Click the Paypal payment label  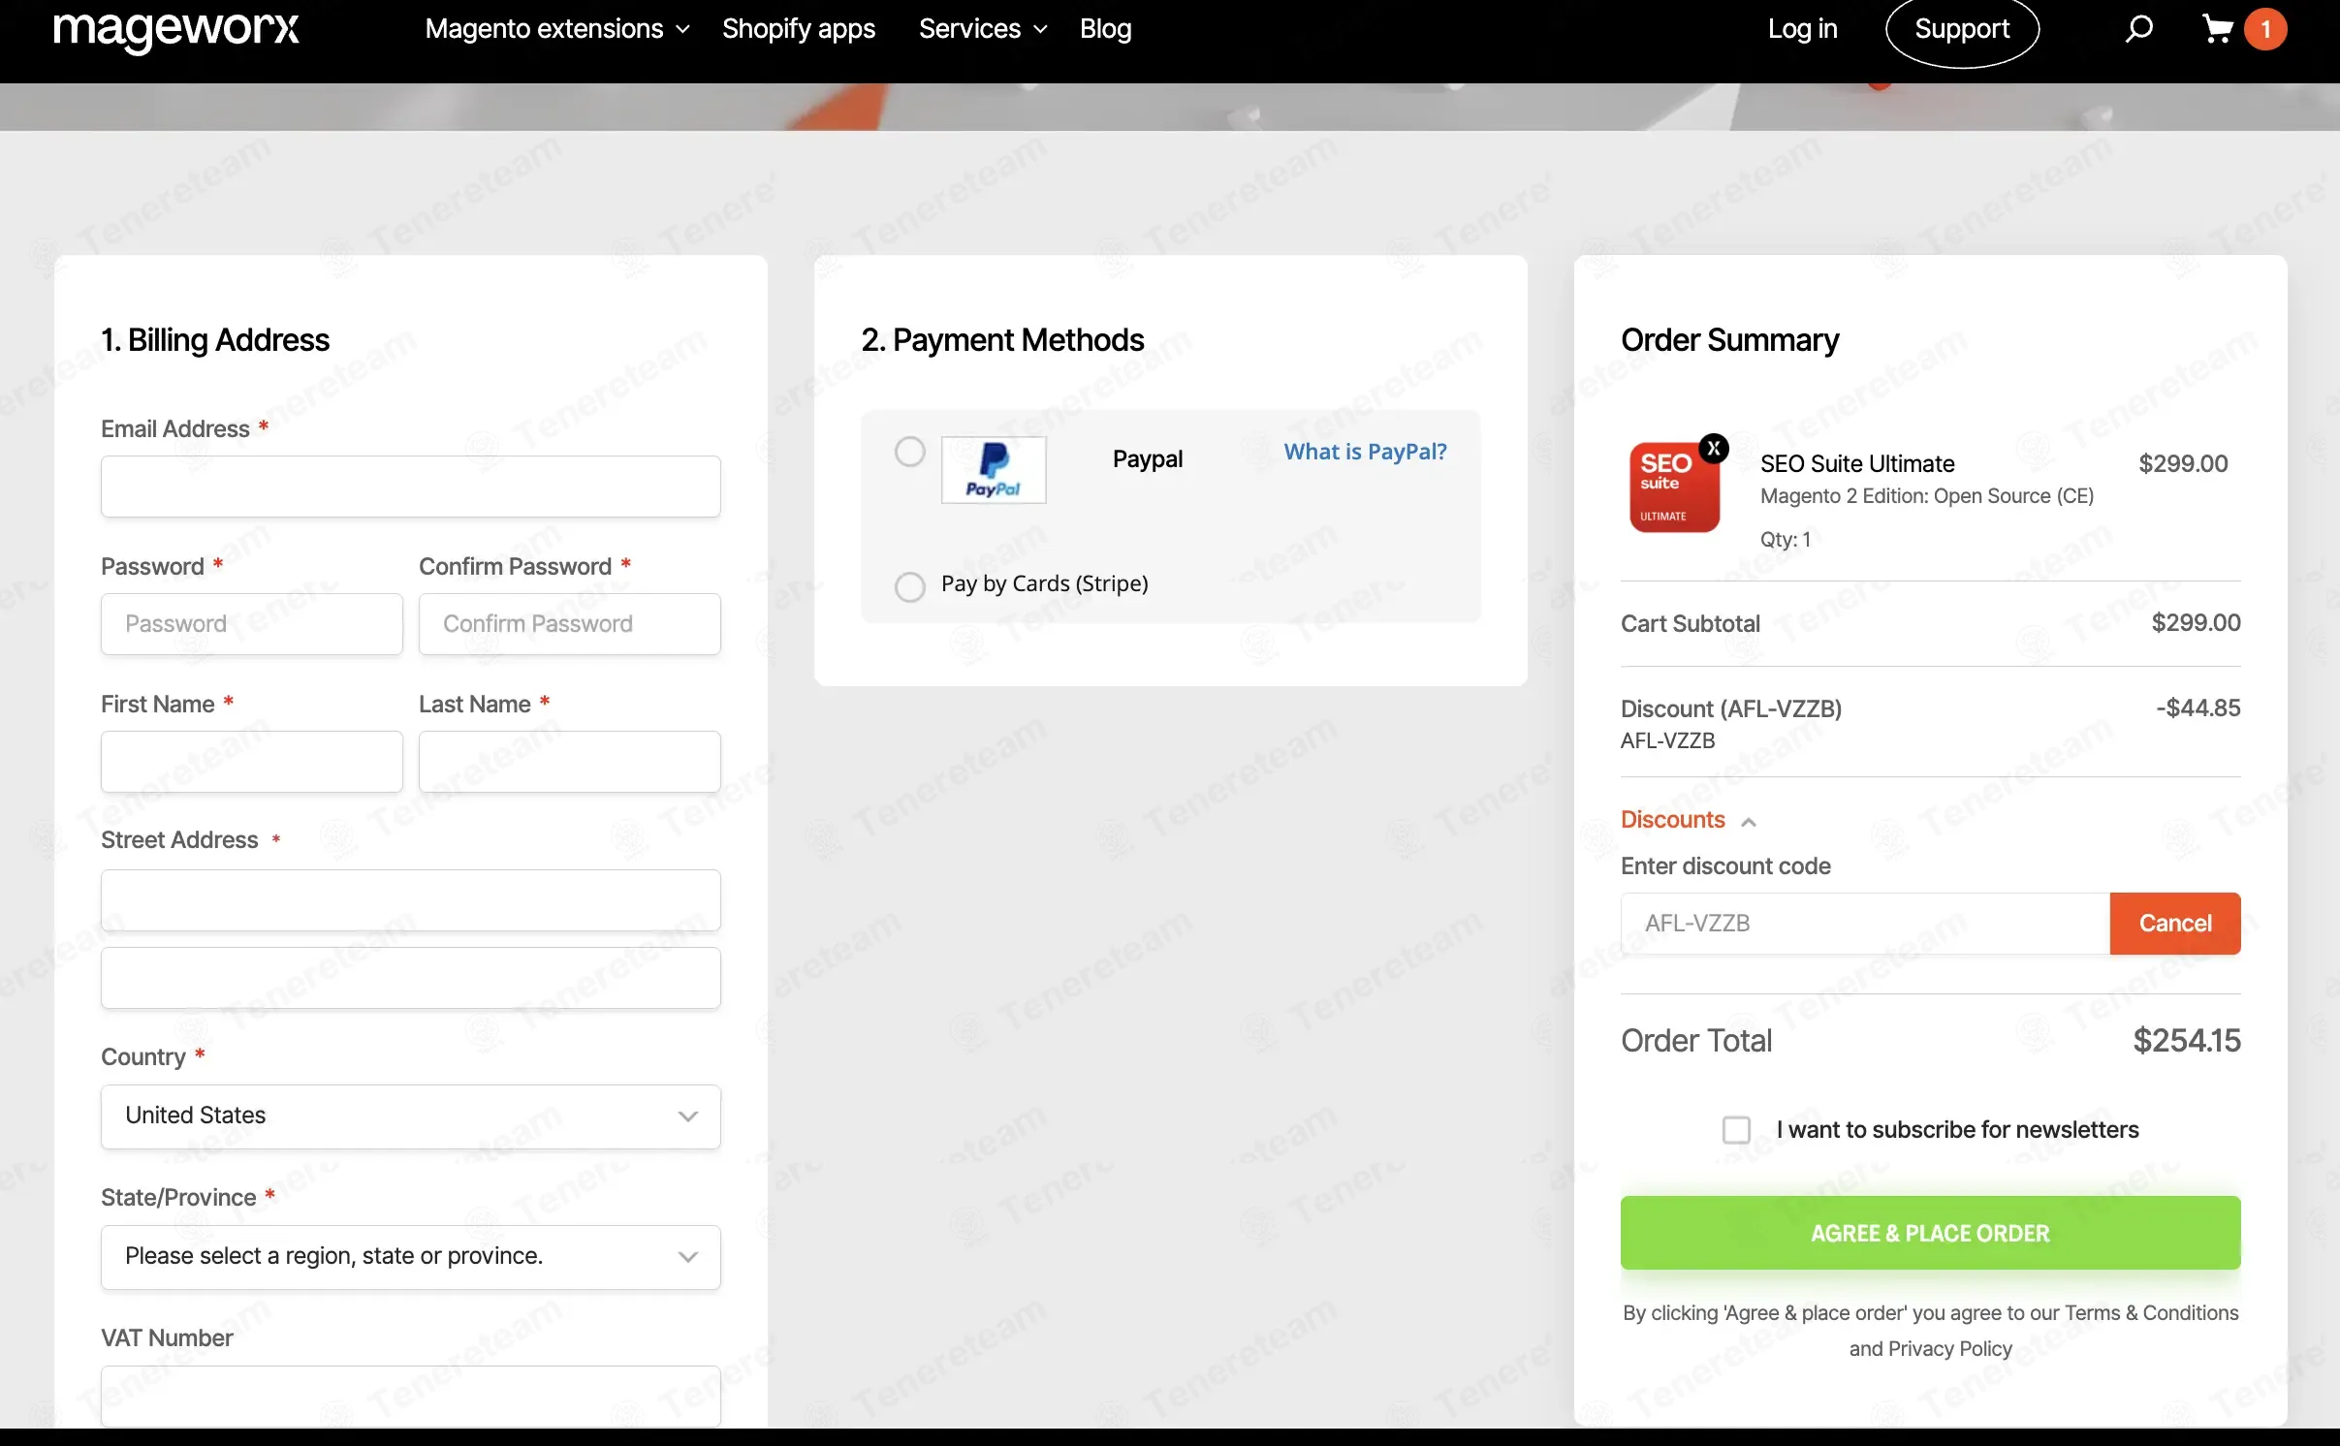coord(1148,459)
